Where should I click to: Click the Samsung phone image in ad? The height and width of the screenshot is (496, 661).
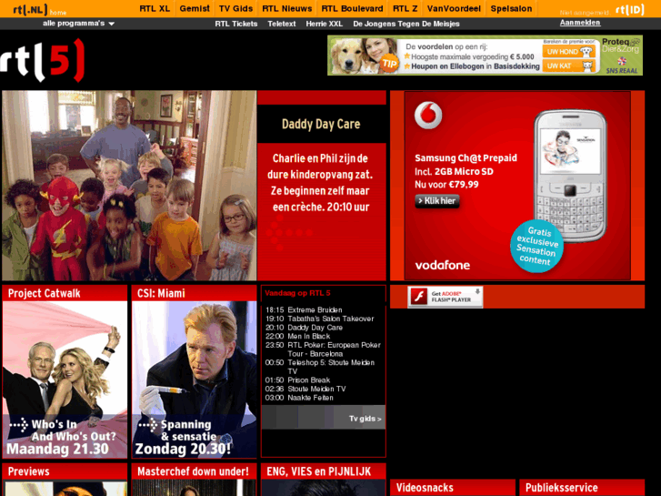(570, 176)
